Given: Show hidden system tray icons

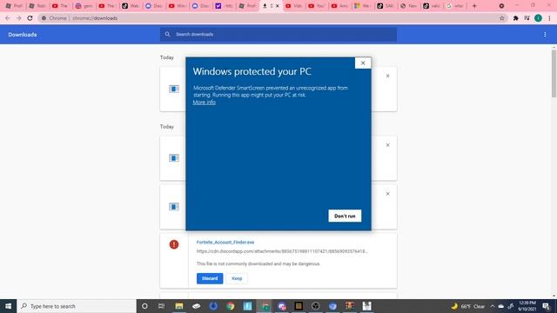Looking at the screenshot, I should coord(493,306).
